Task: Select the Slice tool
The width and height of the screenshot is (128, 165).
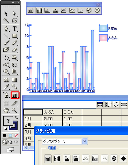Action: tap(15, 103)
